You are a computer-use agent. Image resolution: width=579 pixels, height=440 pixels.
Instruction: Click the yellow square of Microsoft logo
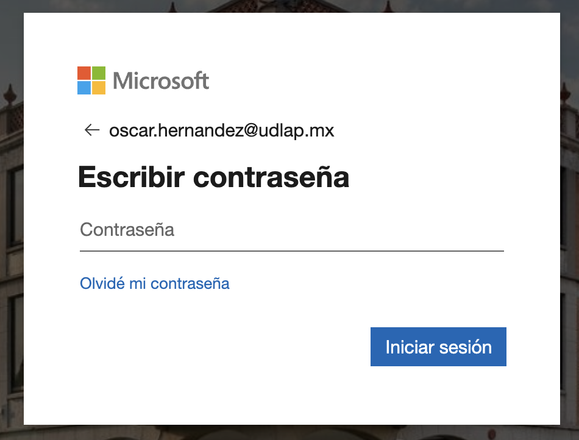tap(99, 88)
